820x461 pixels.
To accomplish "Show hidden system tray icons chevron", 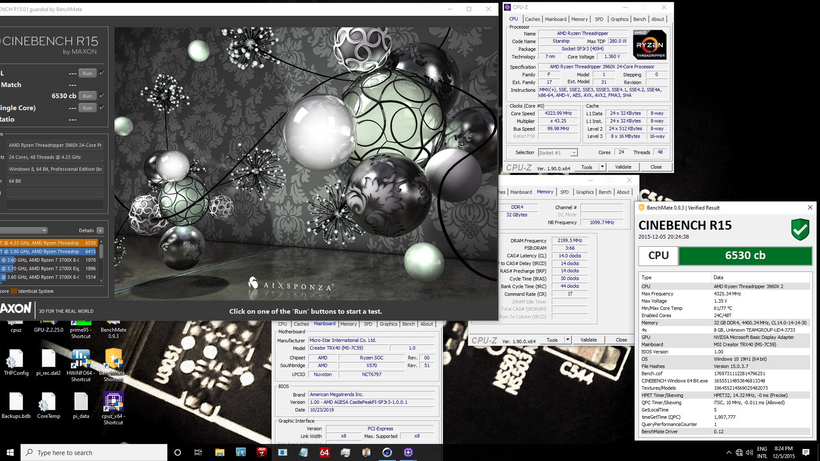I will coord(728,452).
